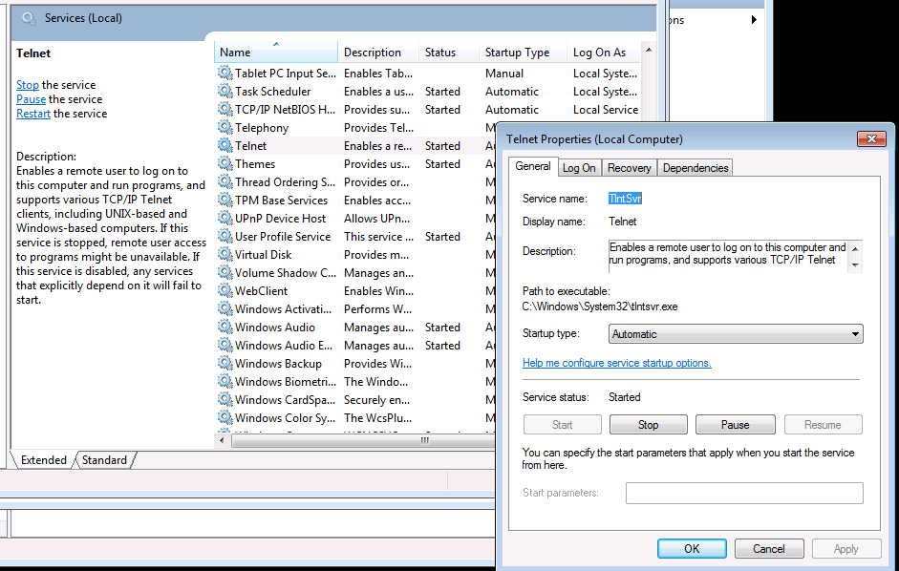Open the service startup options help link
Image resolution: width=899 pixels, height=571 pixels.
[x=616, y=363]
